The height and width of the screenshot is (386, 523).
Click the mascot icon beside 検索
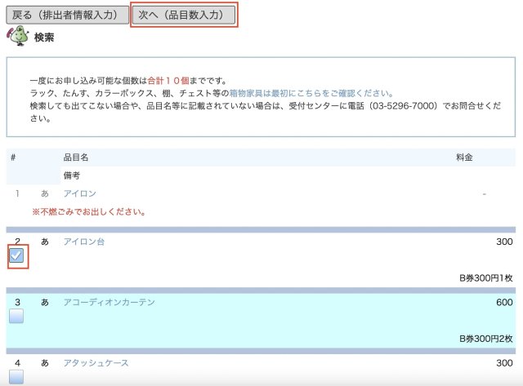(x=18, y=36)
